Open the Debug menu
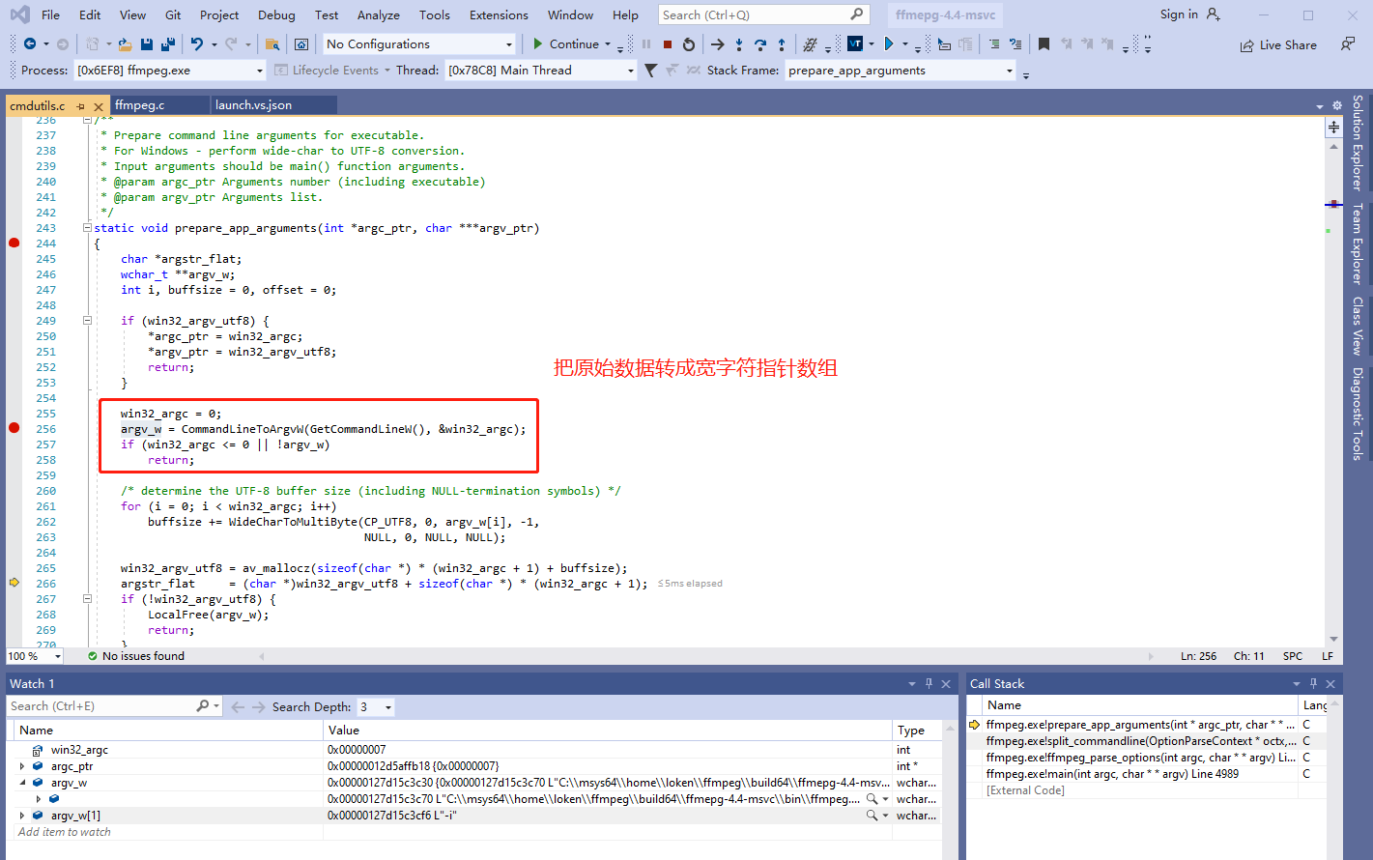 [x=276, y=14]
